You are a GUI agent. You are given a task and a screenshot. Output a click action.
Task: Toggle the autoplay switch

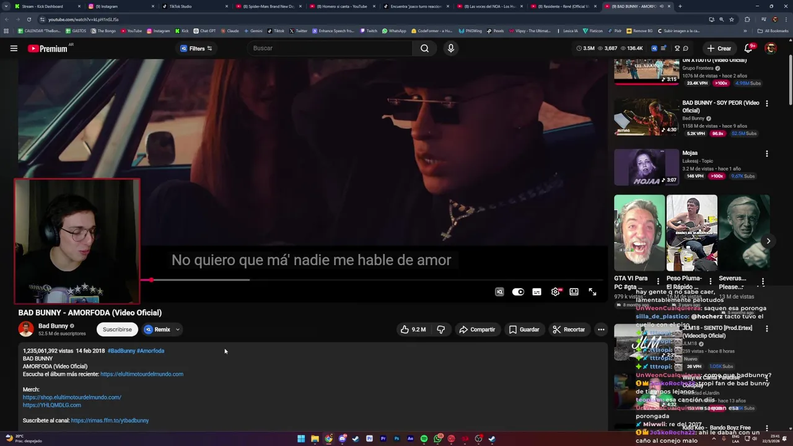tap(518, 292)
